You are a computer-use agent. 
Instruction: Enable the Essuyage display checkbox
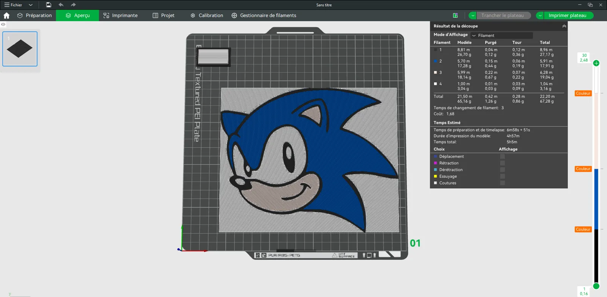point(502,177)
